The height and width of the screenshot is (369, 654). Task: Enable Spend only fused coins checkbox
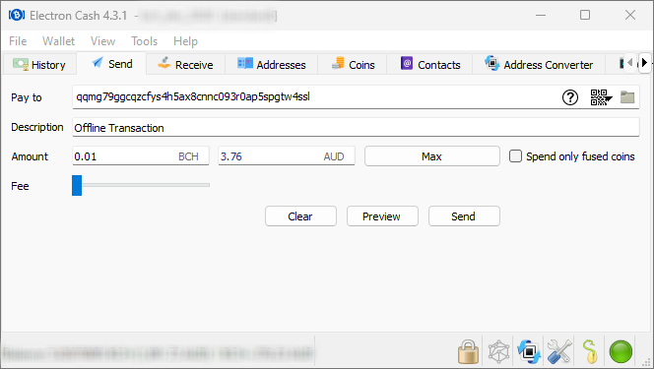click(x=515, y=156)
